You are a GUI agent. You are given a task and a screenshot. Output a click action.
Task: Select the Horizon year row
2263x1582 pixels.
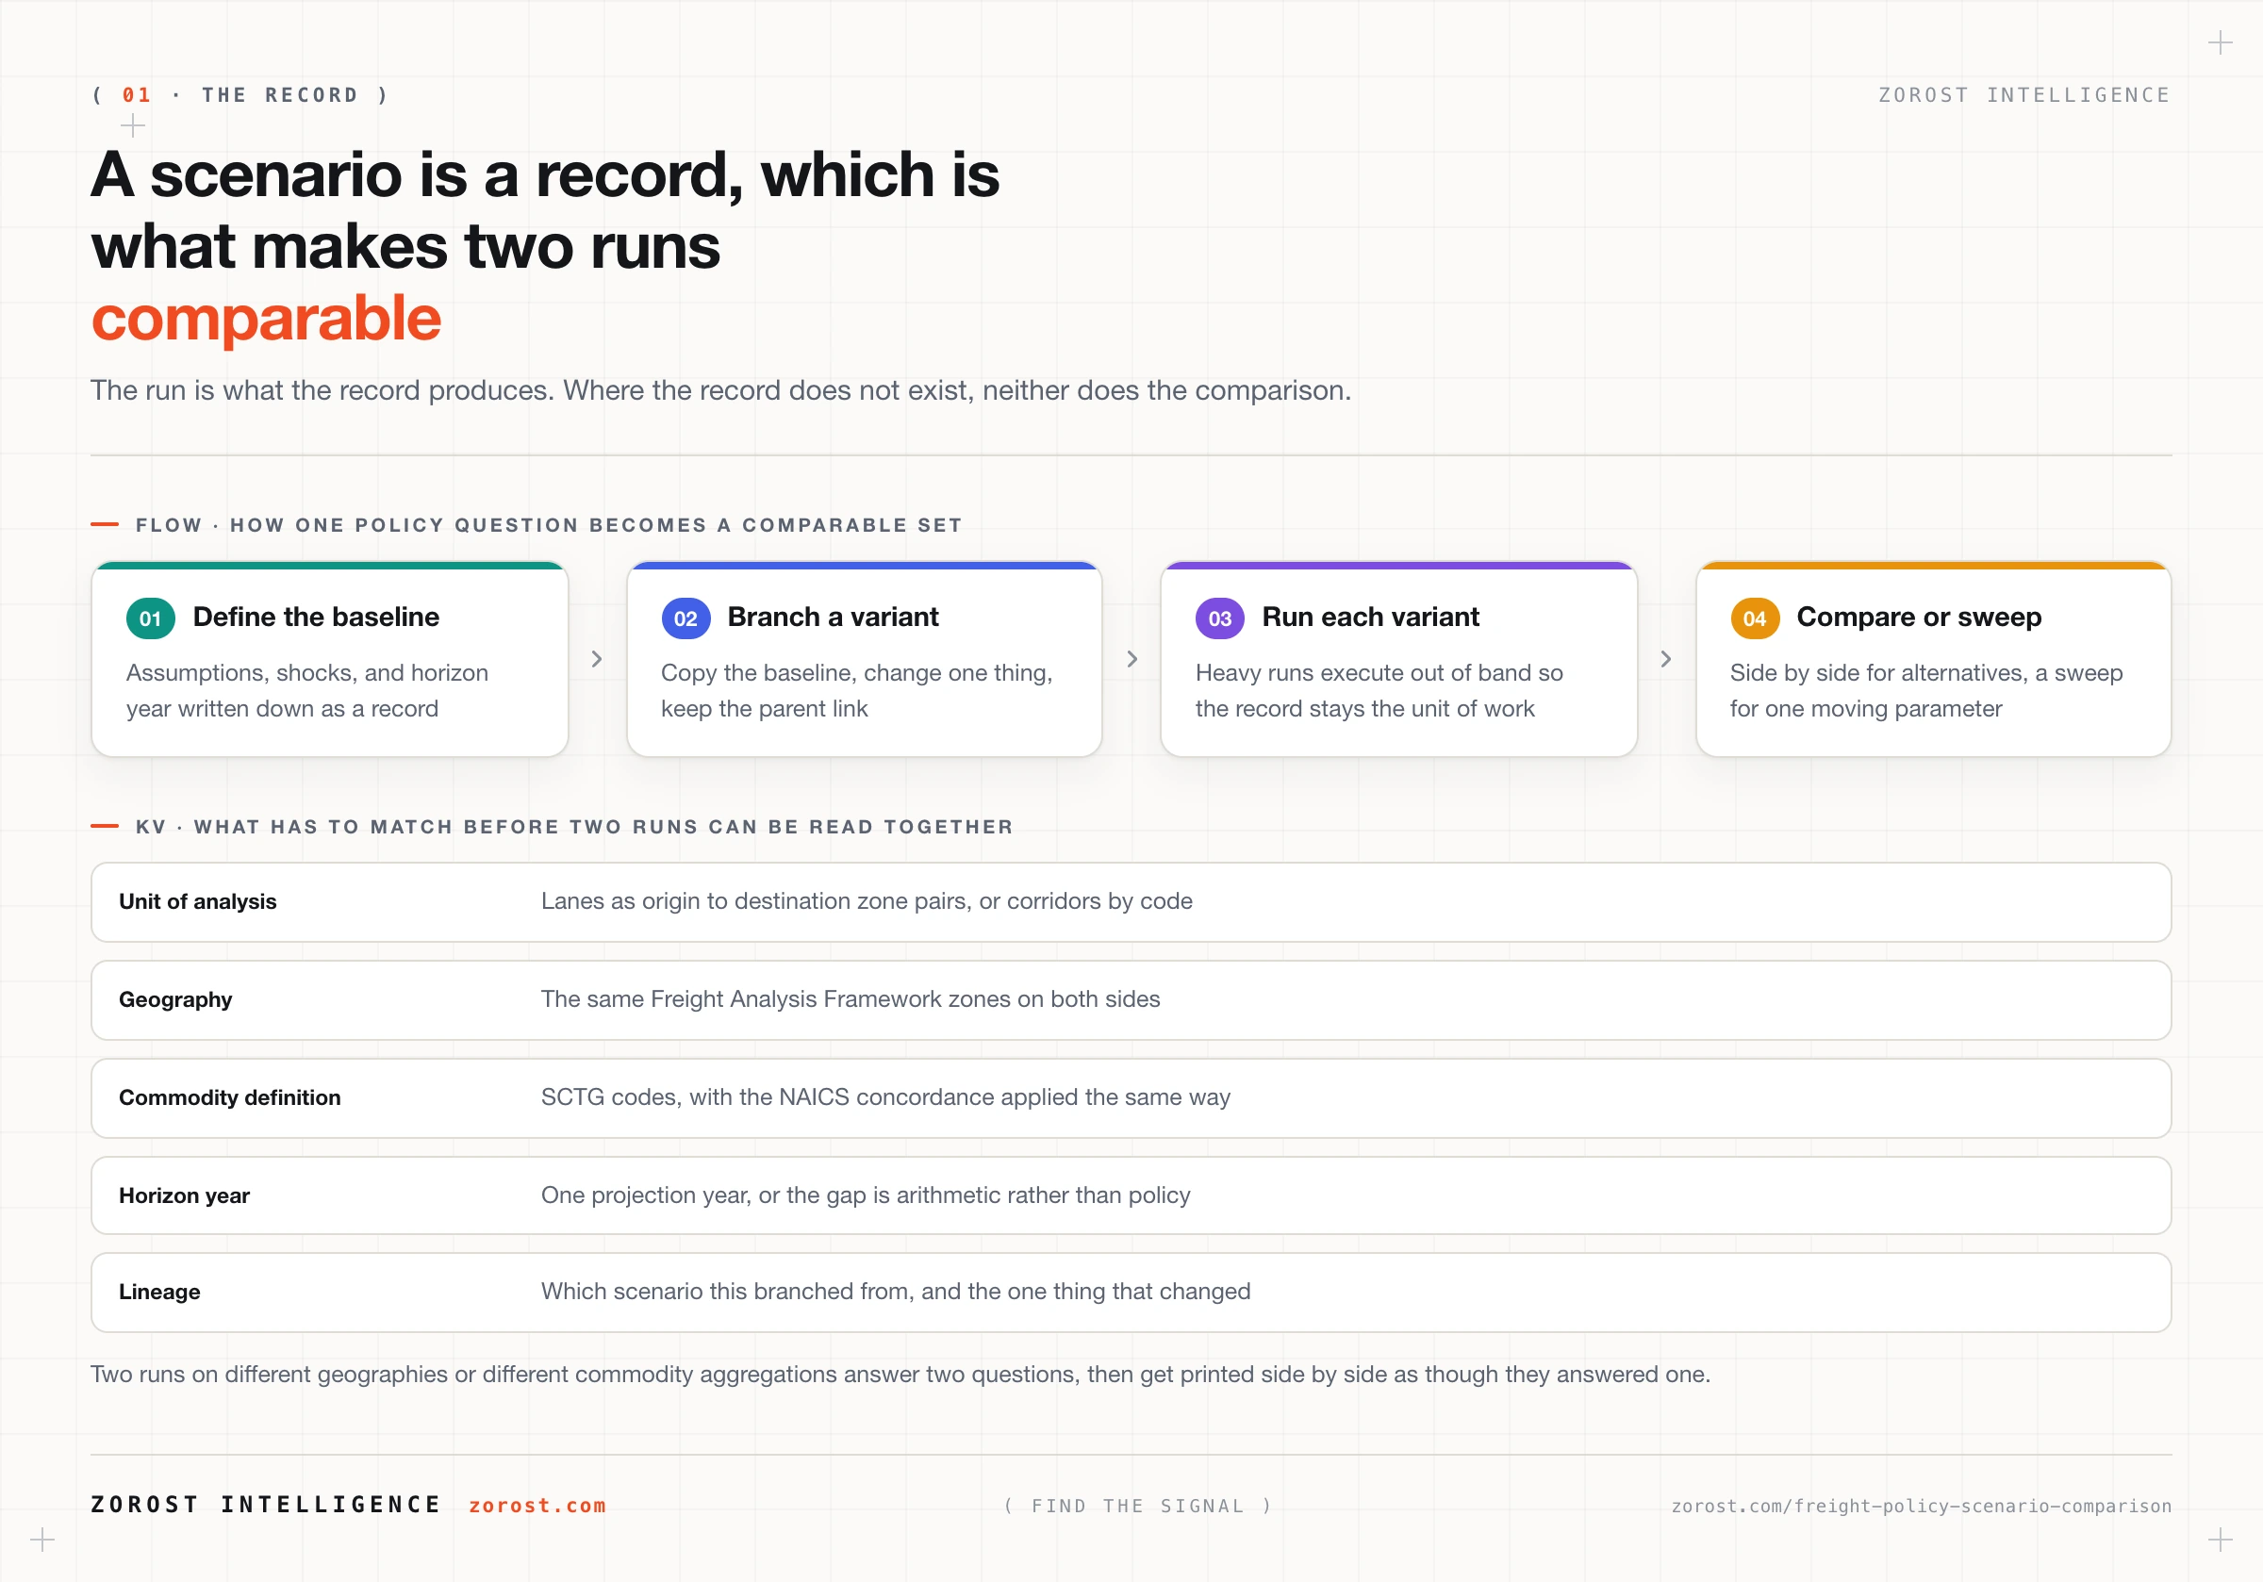click(1131, 1195)
